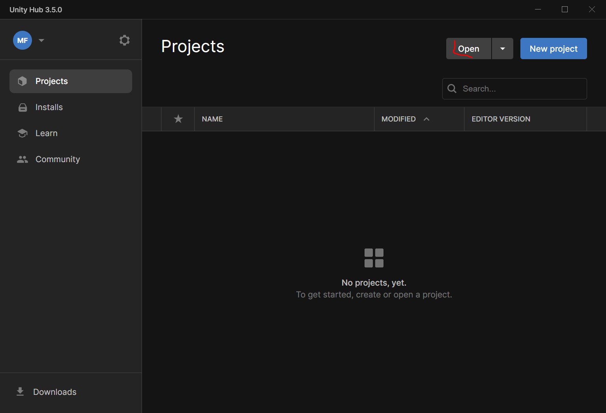This screenshot has width=606, height=413.
Task: Switch to the Community section
Action: click(58, 159)
